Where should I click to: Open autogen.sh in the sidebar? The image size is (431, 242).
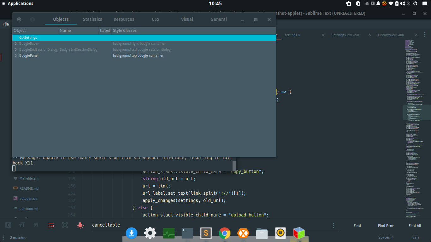point(28,199)
